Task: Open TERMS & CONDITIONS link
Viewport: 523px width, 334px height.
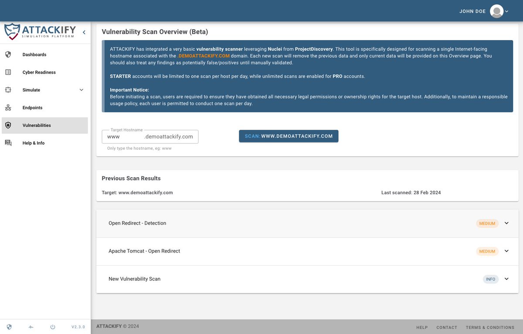Action: 490,327
